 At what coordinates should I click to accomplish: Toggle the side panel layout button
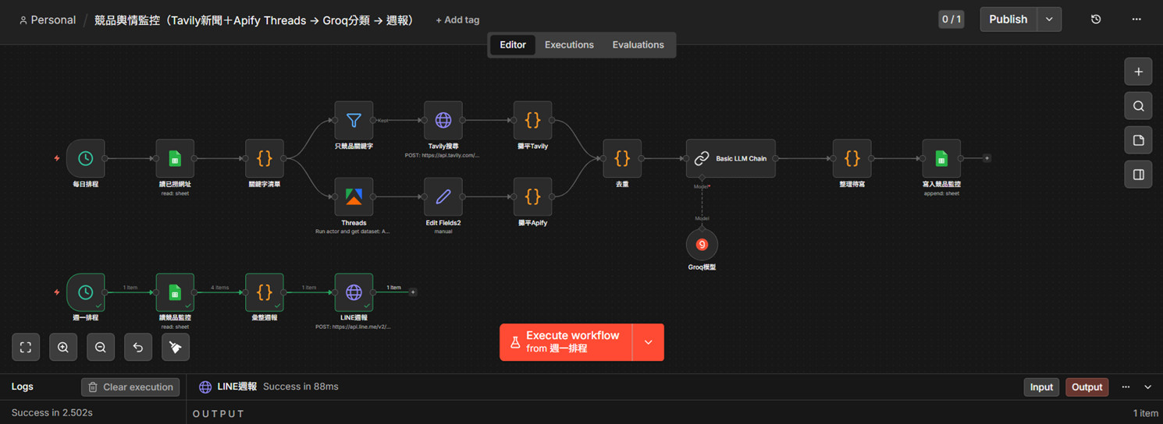point(1138,175)
